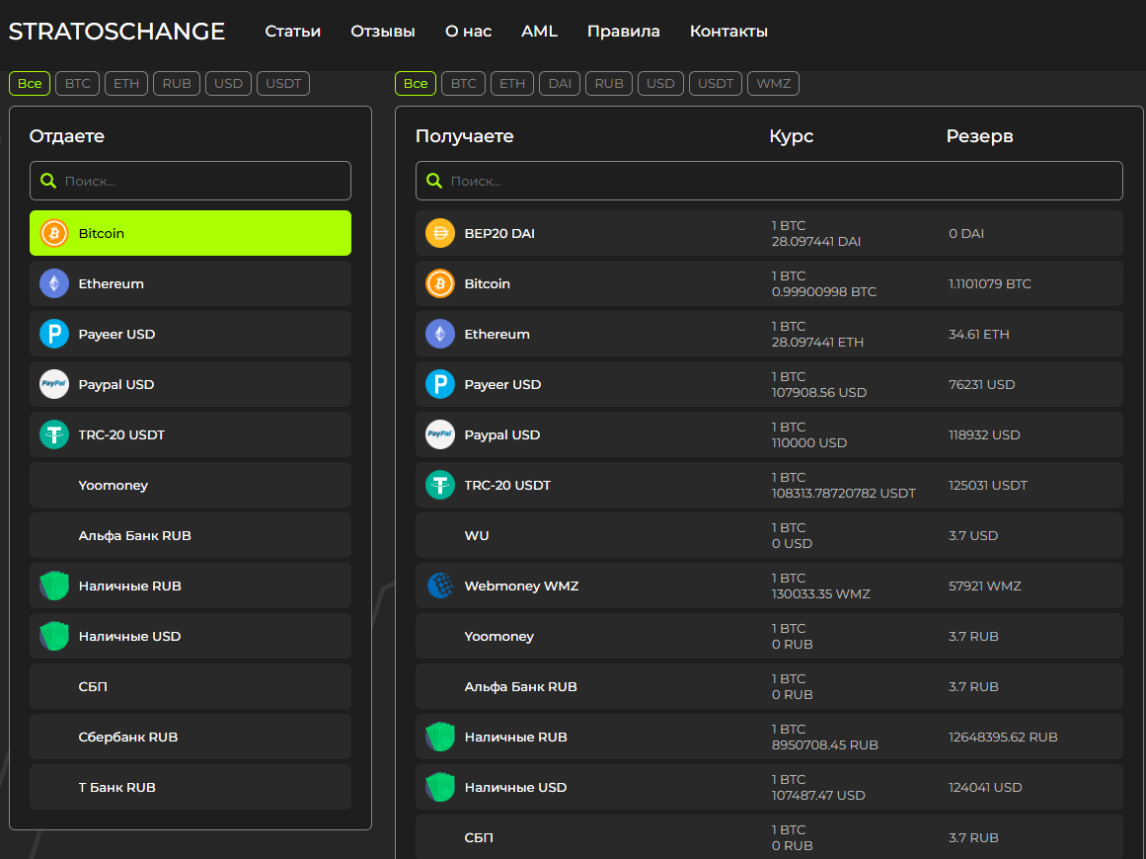1146x859 pixels.
Task: Toggle the BTC filter above Отдаете panel
Action: (77, 84)
